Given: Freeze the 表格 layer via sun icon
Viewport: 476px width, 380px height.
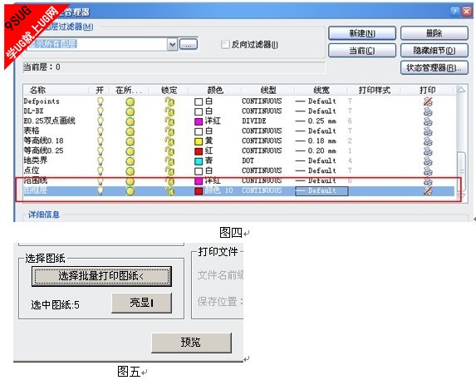Looking at the screenshot, I should pos(130,131).
